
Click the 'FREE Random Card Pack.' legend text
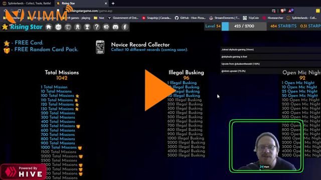[x=46, y=49]
